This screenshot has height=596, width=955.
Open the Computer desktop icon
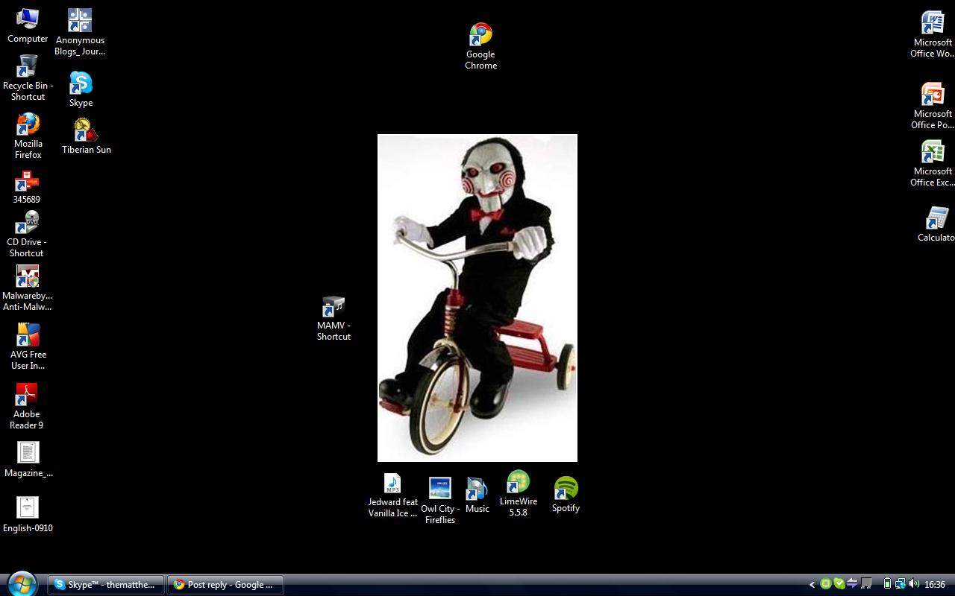click(x=28, y=25)
